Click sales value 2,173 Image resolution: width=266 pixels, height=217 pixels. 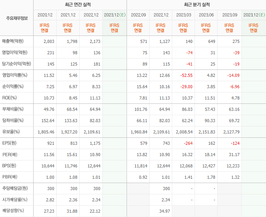pos(95,41)
